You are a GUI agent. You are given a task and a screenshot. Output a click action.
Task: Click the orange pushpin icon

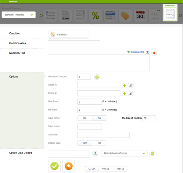(154, 53)
